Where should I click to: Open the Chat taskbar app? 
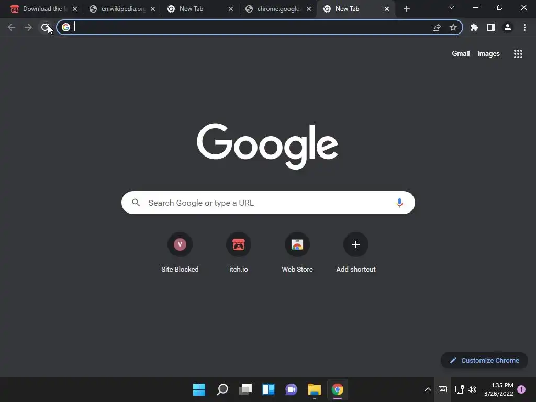point(291,389)
